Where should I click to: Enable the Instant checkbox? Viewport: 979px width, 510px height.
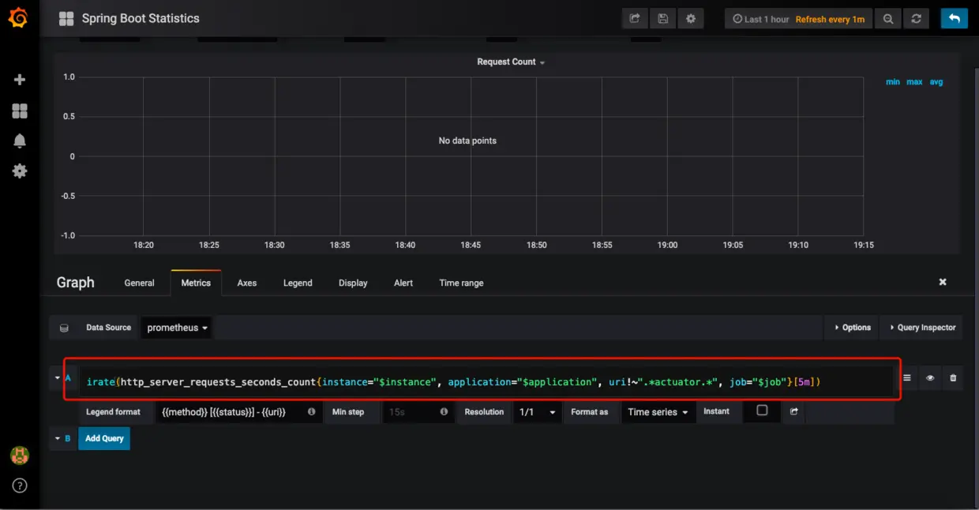(x=762, y=411)
